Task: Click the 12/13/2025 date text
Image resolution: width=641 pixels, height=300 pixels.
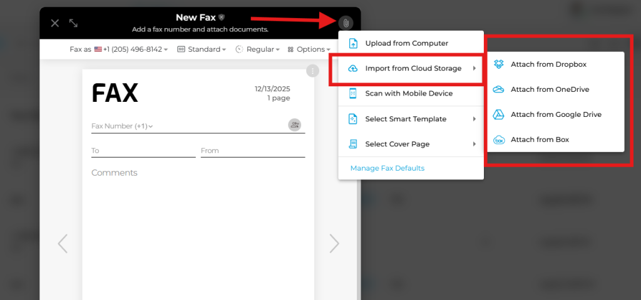Action: point(272,89)
